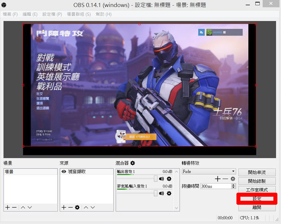Select the 場景 item in scenes list
This screenshot has height=224, width=281.
31,172
